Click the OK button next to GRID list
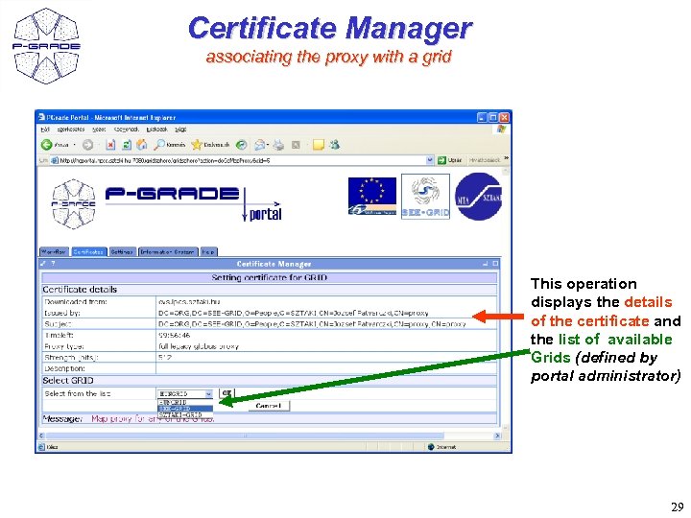Image resolution: width=691 pixels, height=518 pixels. (226, 392)
